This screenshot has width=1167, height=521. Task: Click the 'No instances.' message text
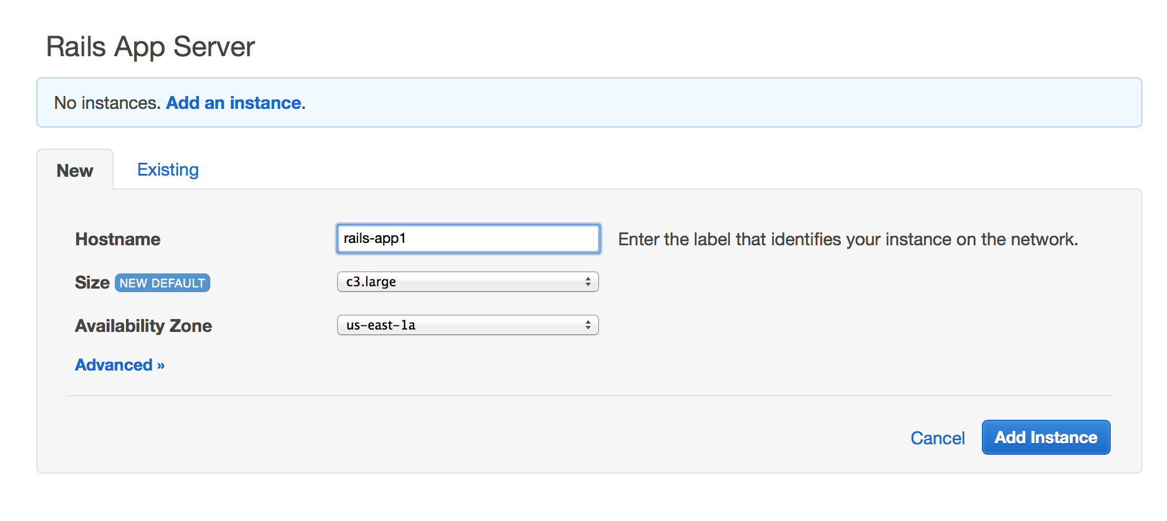pyautogui.click(x=107, y=103)
